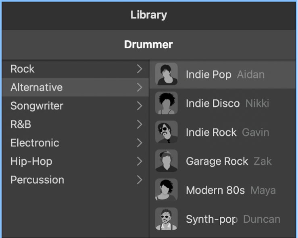The height and width of the screenshot is (238, 298).
Task: Click the drummer name Maya
Action: [x=263, y=190]
